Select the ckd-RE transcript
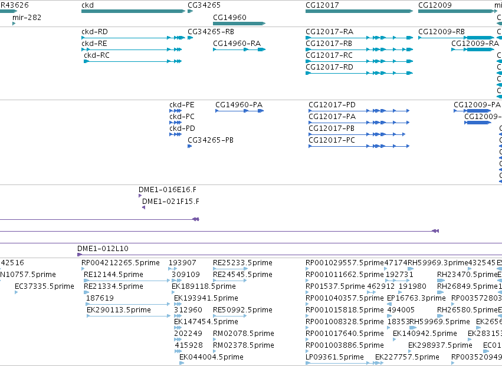Viewport: 502px width, 366px height. tap(132, 50)
